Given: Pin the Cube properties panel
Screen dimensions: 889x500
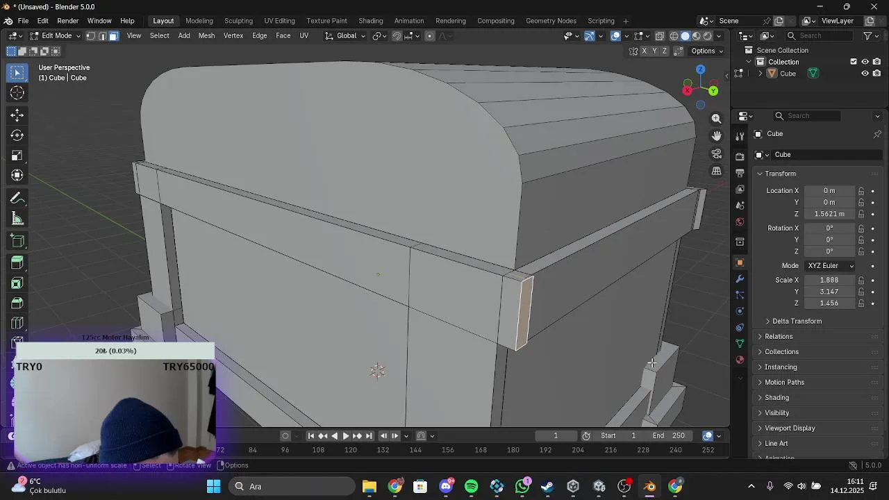Looking at the screenshot, I should tap(877, 134).
